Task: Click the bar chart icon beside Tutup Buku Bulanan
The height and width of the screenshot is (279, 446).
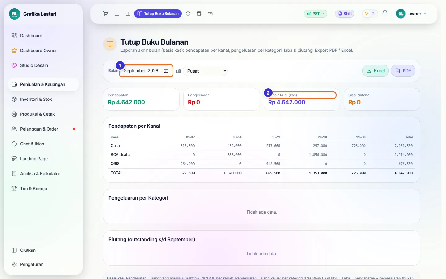Action: click(128, 14)
